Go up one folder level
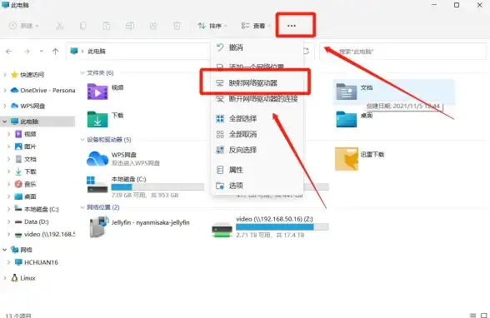The image size is (490, 318). click(55, 51)
